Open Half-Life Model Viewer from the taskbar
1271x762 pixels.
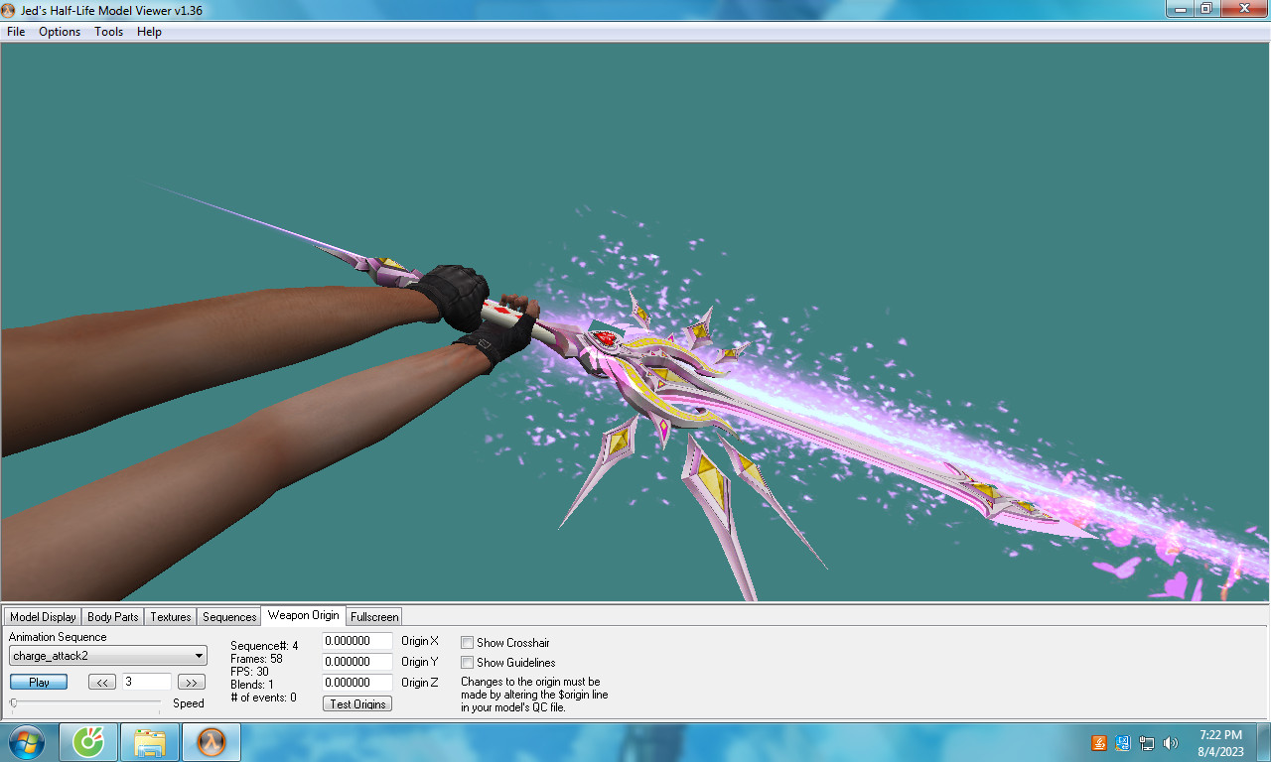pos(211,741)
